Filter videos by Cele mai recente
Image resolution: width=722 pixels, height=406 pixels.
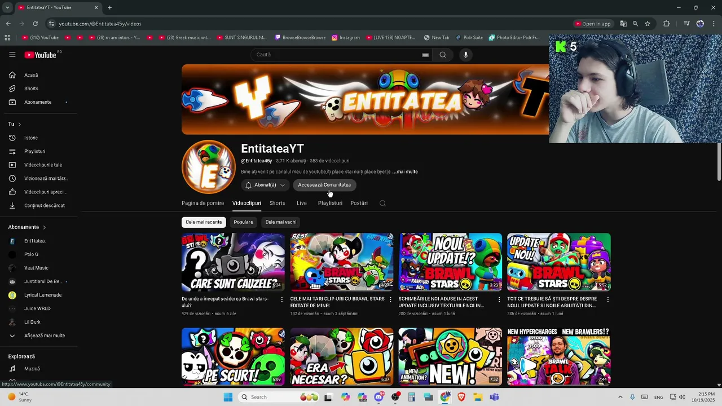[x=204, y=222]
